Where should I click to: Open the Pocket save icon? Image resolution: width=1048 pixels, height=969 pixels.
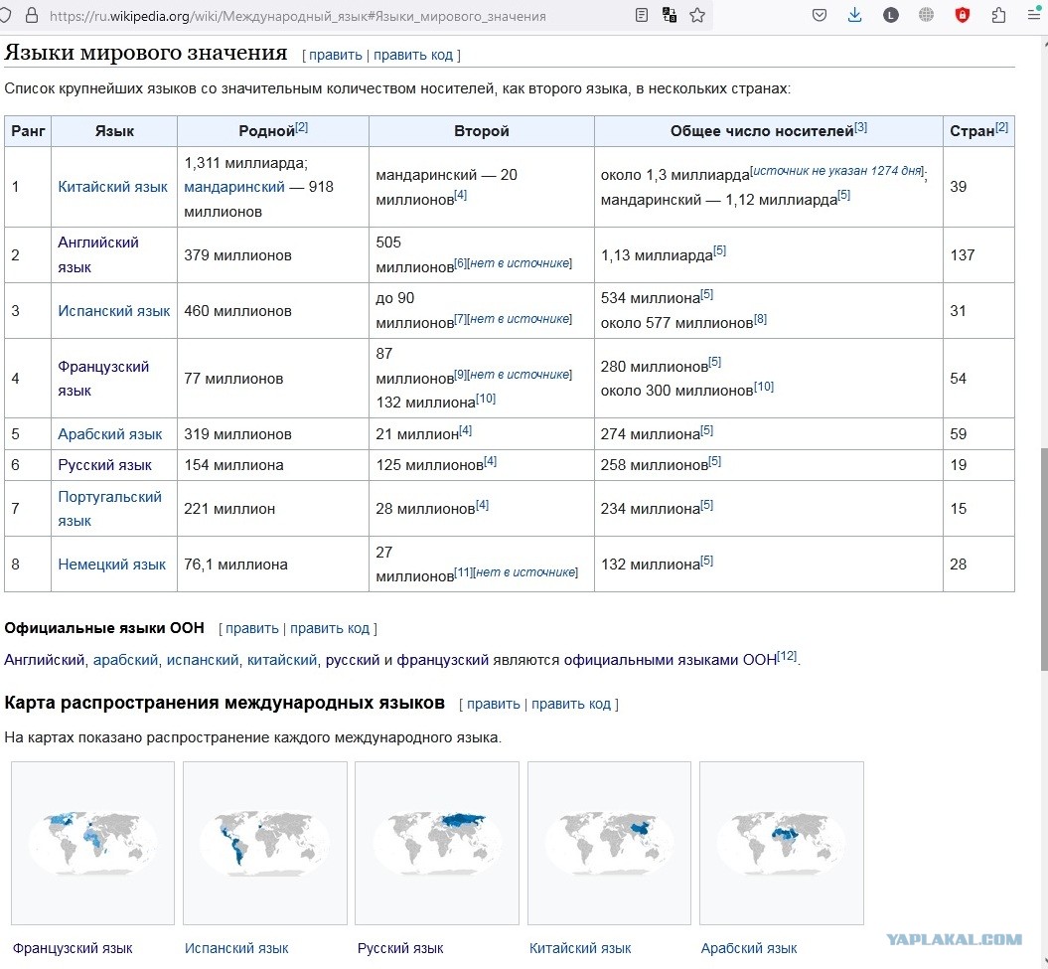[820, 15]
